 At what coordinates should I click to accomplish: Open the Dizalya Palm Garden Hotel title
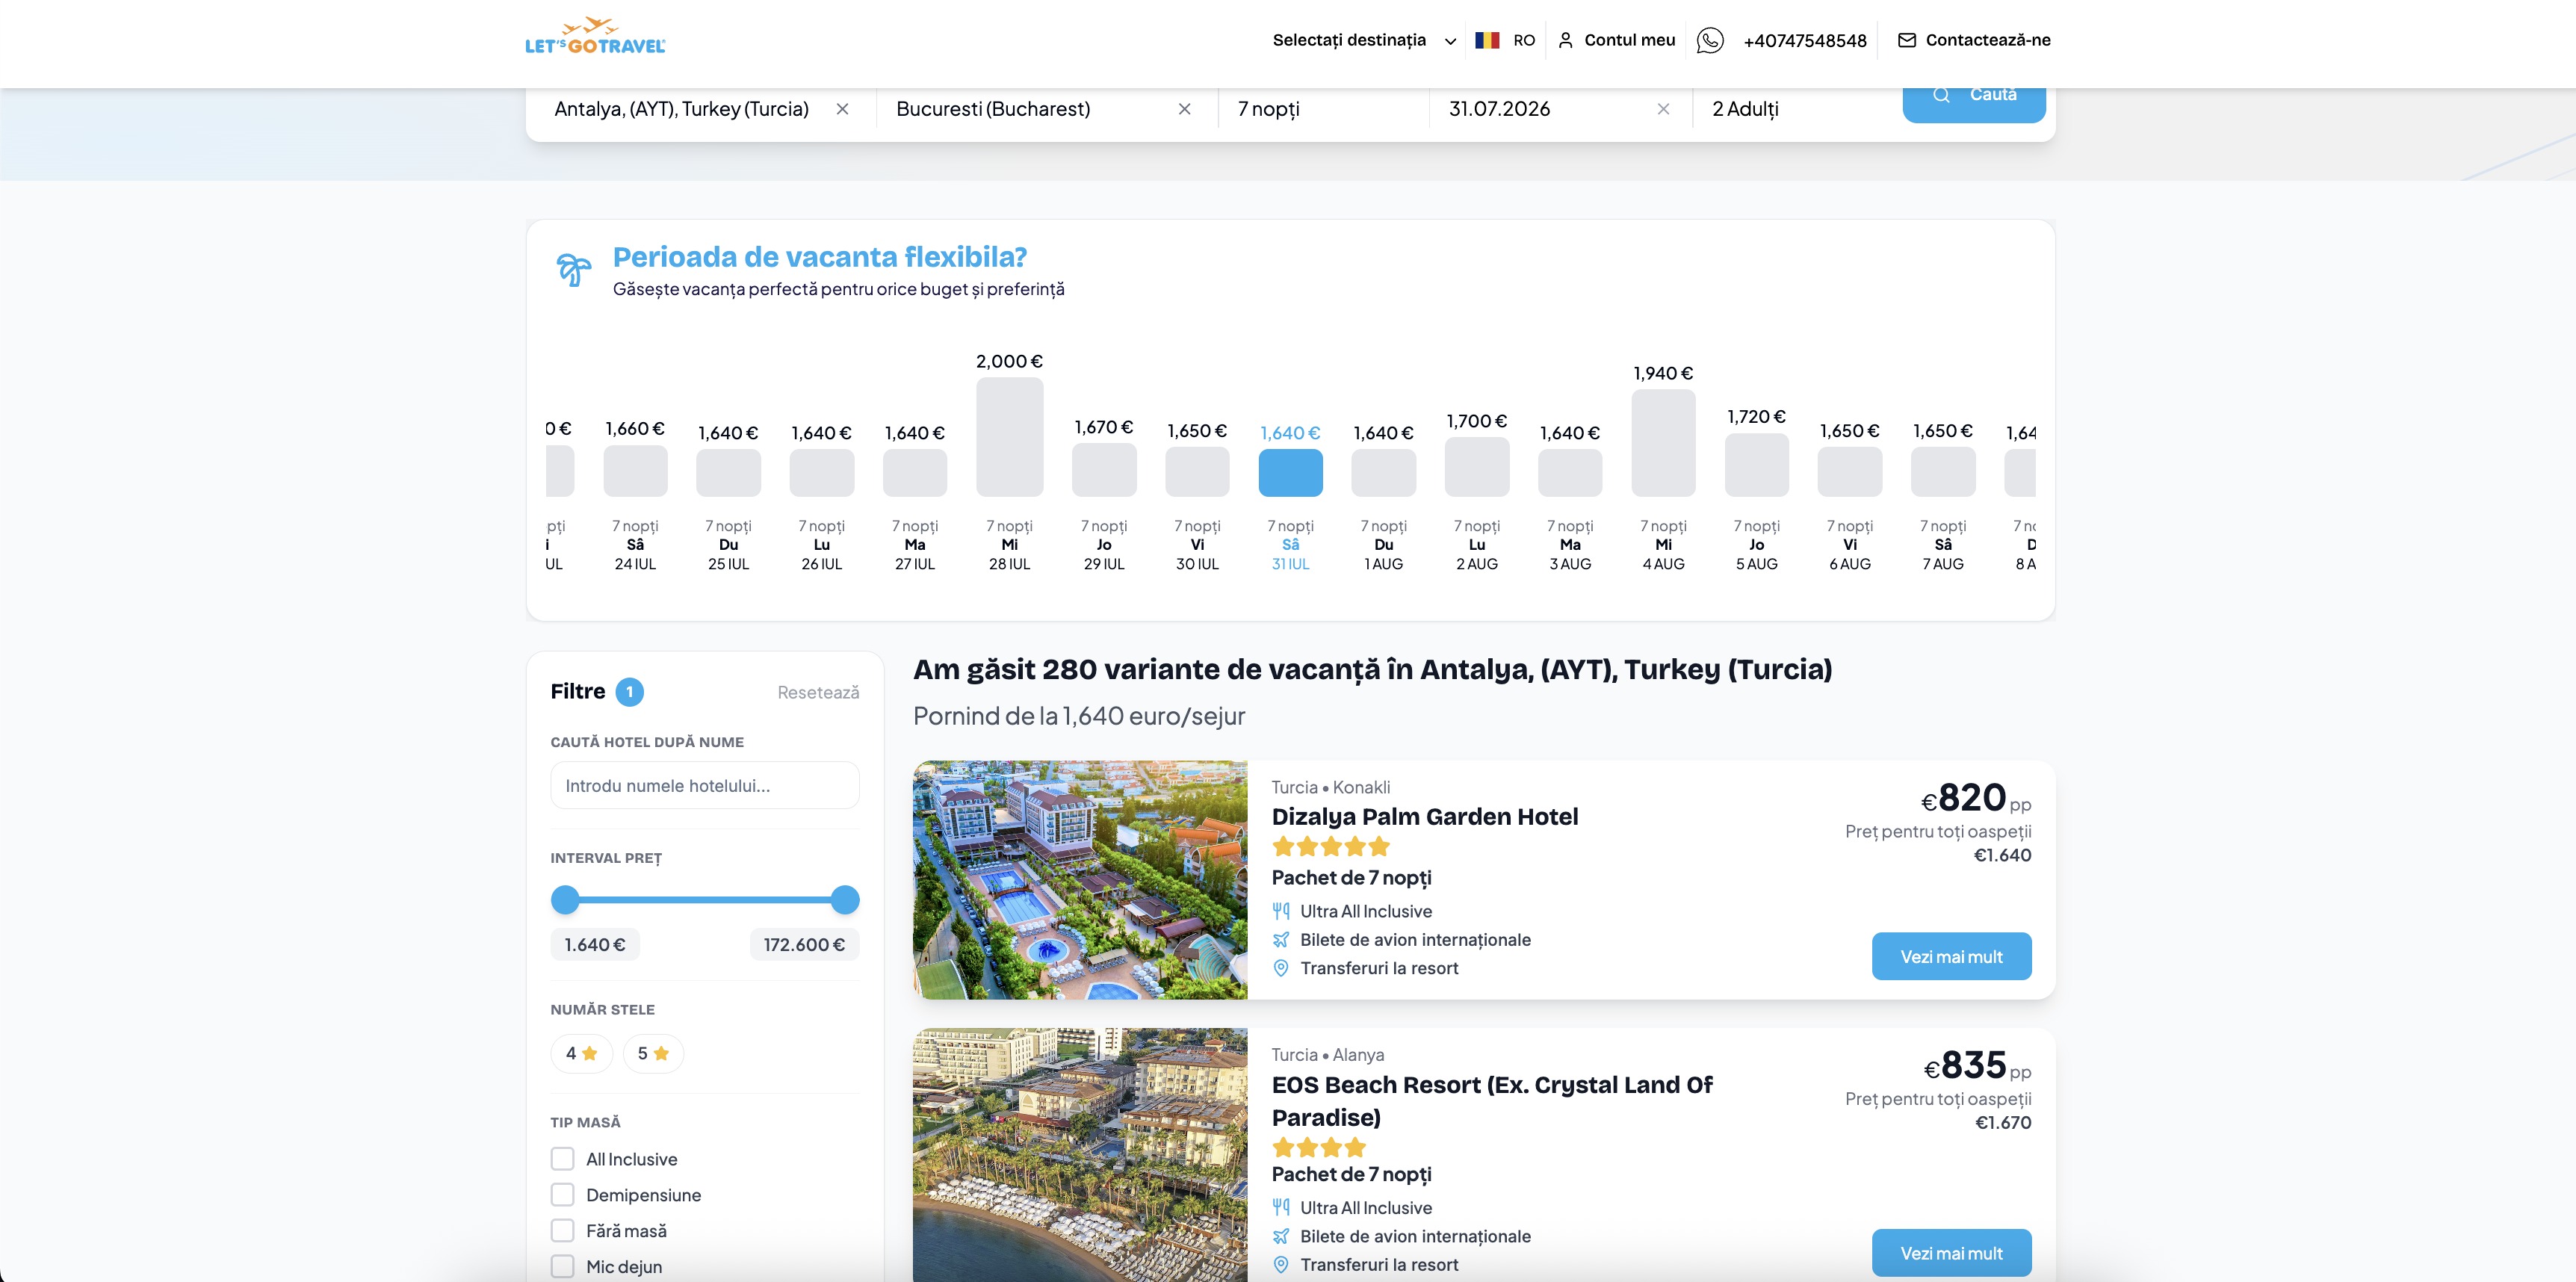point(1424,817)
